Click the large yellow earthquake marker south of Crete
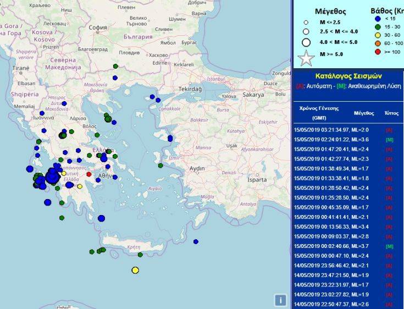This screenshot has height=309, width=404. (x=135, y=270)
